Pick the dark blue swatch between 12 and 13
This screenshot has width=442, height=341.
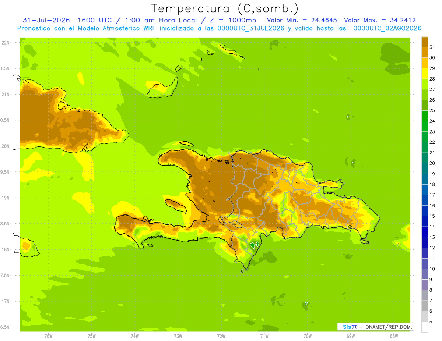425,242
